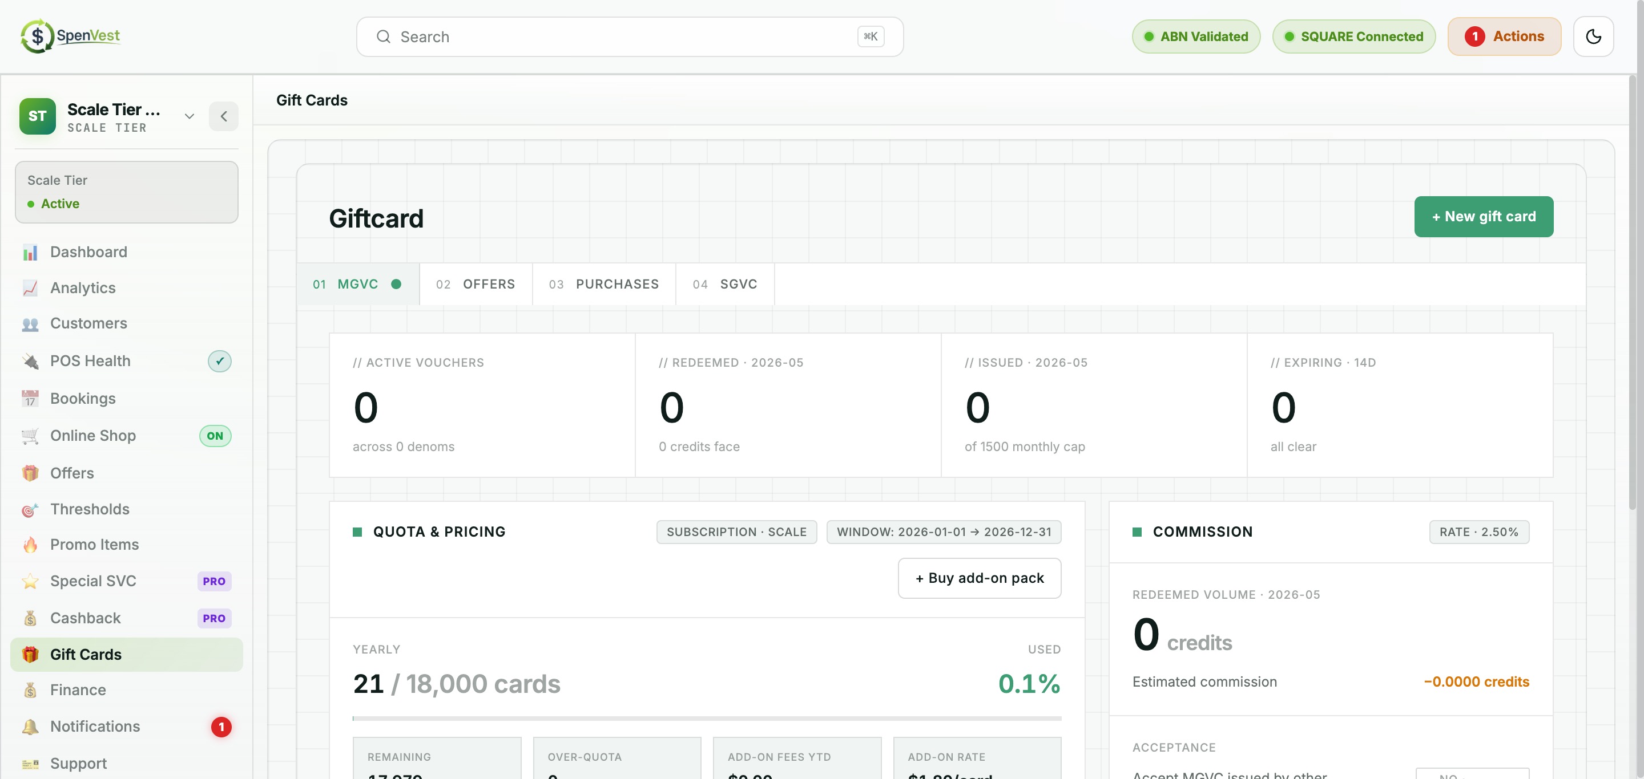
Task: Click the + Buy add-on pack button
Action: coord(979,578)
